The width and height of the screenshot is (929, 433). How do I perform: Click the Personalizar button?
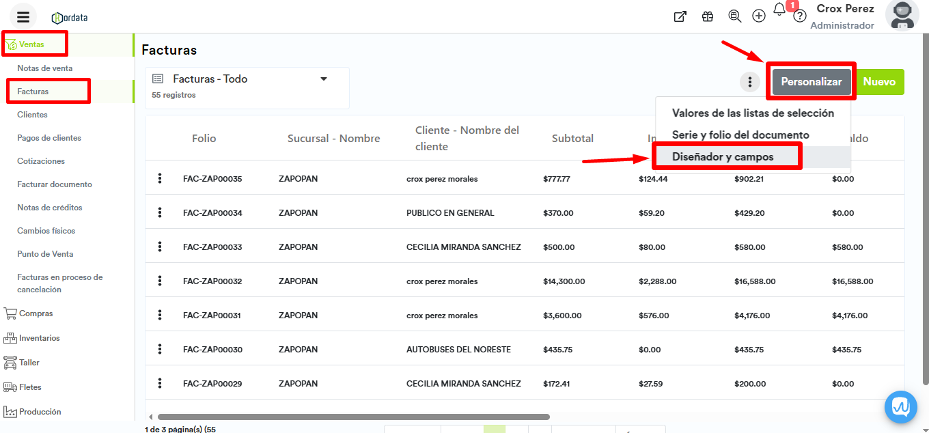812,82
